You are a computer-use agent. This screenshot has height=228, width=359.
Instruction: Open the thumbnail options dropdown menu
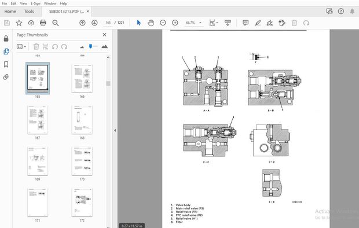[x=21, y=47]
